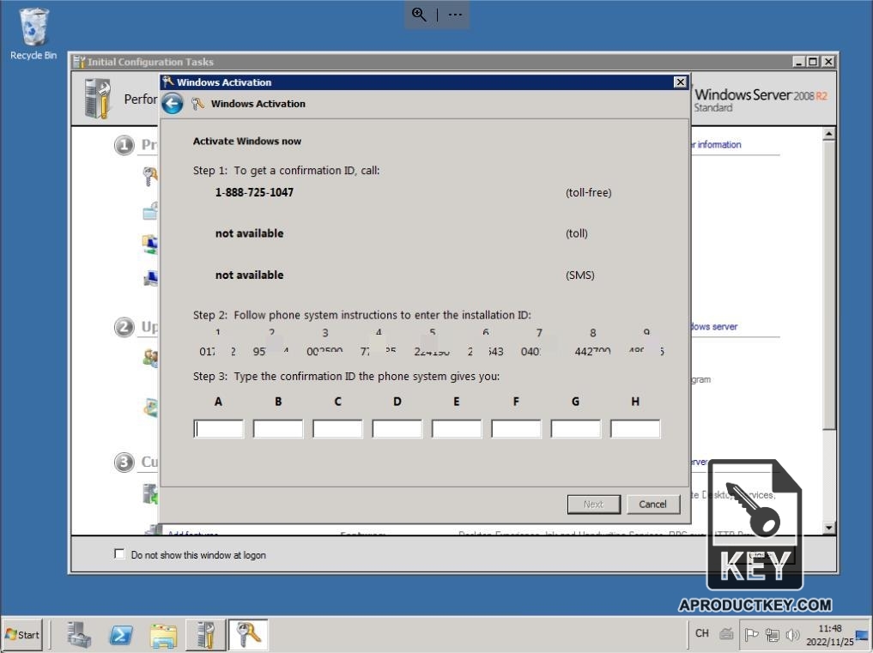Image resolution: width=873 pixels, height=653 pixels.
Task: Open Windows Explorer from taskbar
Action: (x=164, y=635)
